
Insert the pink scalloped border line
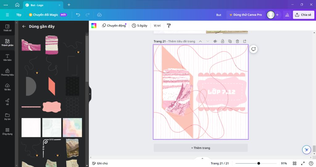point(31,107)
